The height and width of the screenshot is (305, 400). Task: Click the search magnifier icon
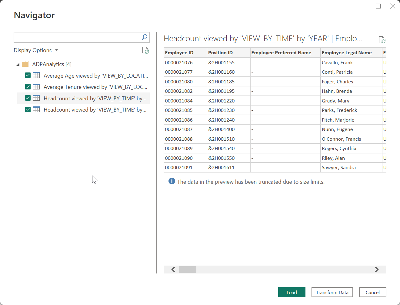point(145,37)
